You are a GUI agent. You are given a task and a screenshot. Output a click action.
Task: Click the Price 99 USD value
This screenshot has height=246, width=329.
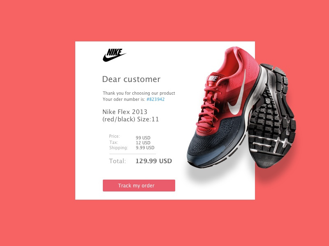coord(143,138)
